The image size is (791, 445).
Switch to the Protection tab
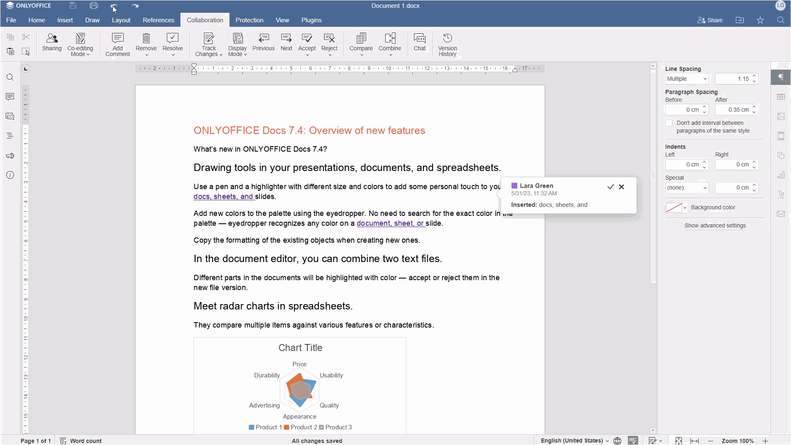coord(249,20)
